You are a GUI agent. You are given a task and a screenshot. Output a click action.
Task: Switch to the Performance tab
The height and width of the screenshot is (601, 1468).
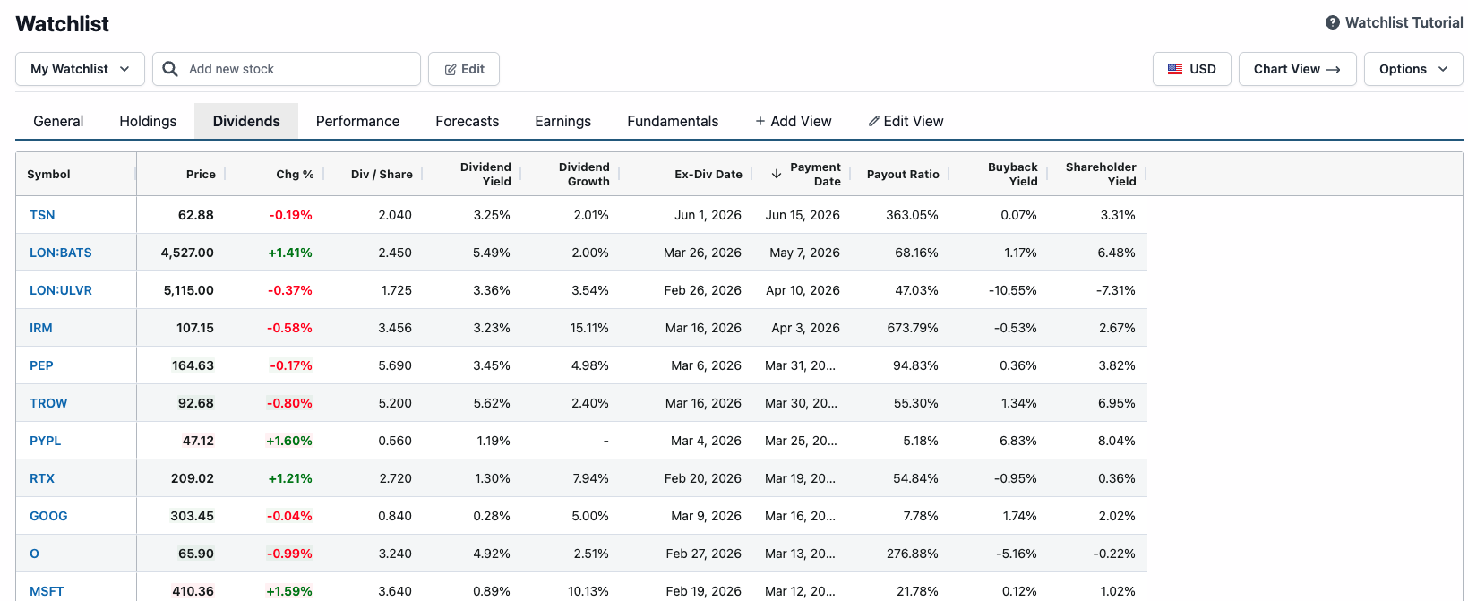[x=357, y=121]
